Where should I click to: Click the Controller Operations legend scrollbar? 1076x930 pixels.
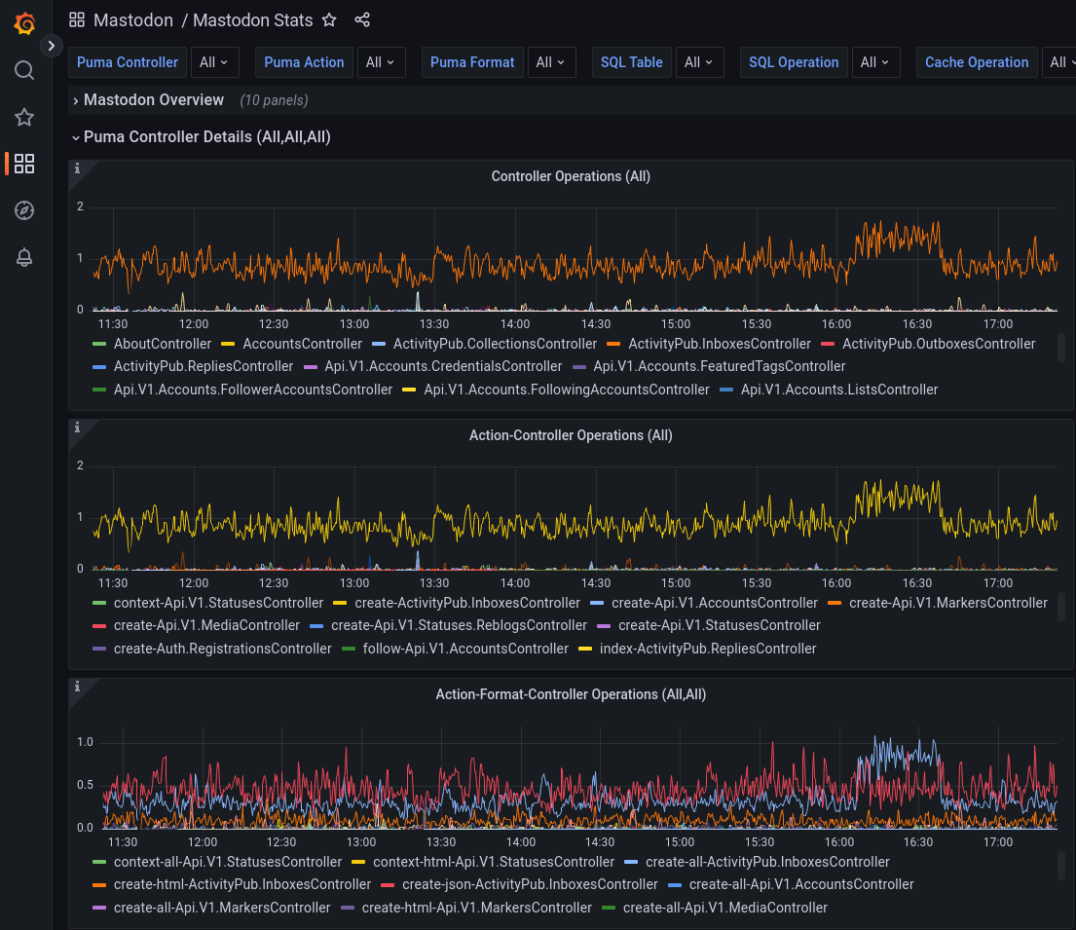click(x=1061, y=348)
